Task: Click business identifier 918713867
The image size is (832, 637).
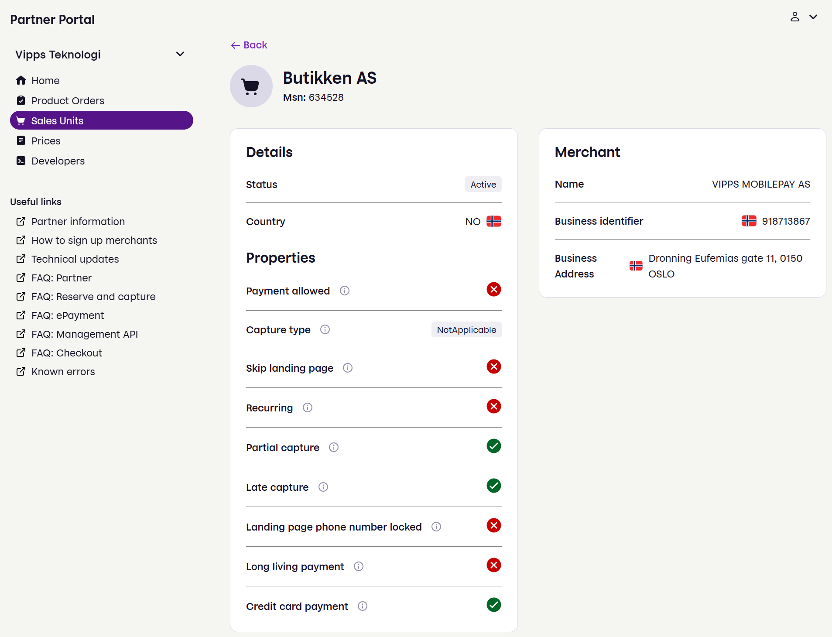Action: point(786,221)
